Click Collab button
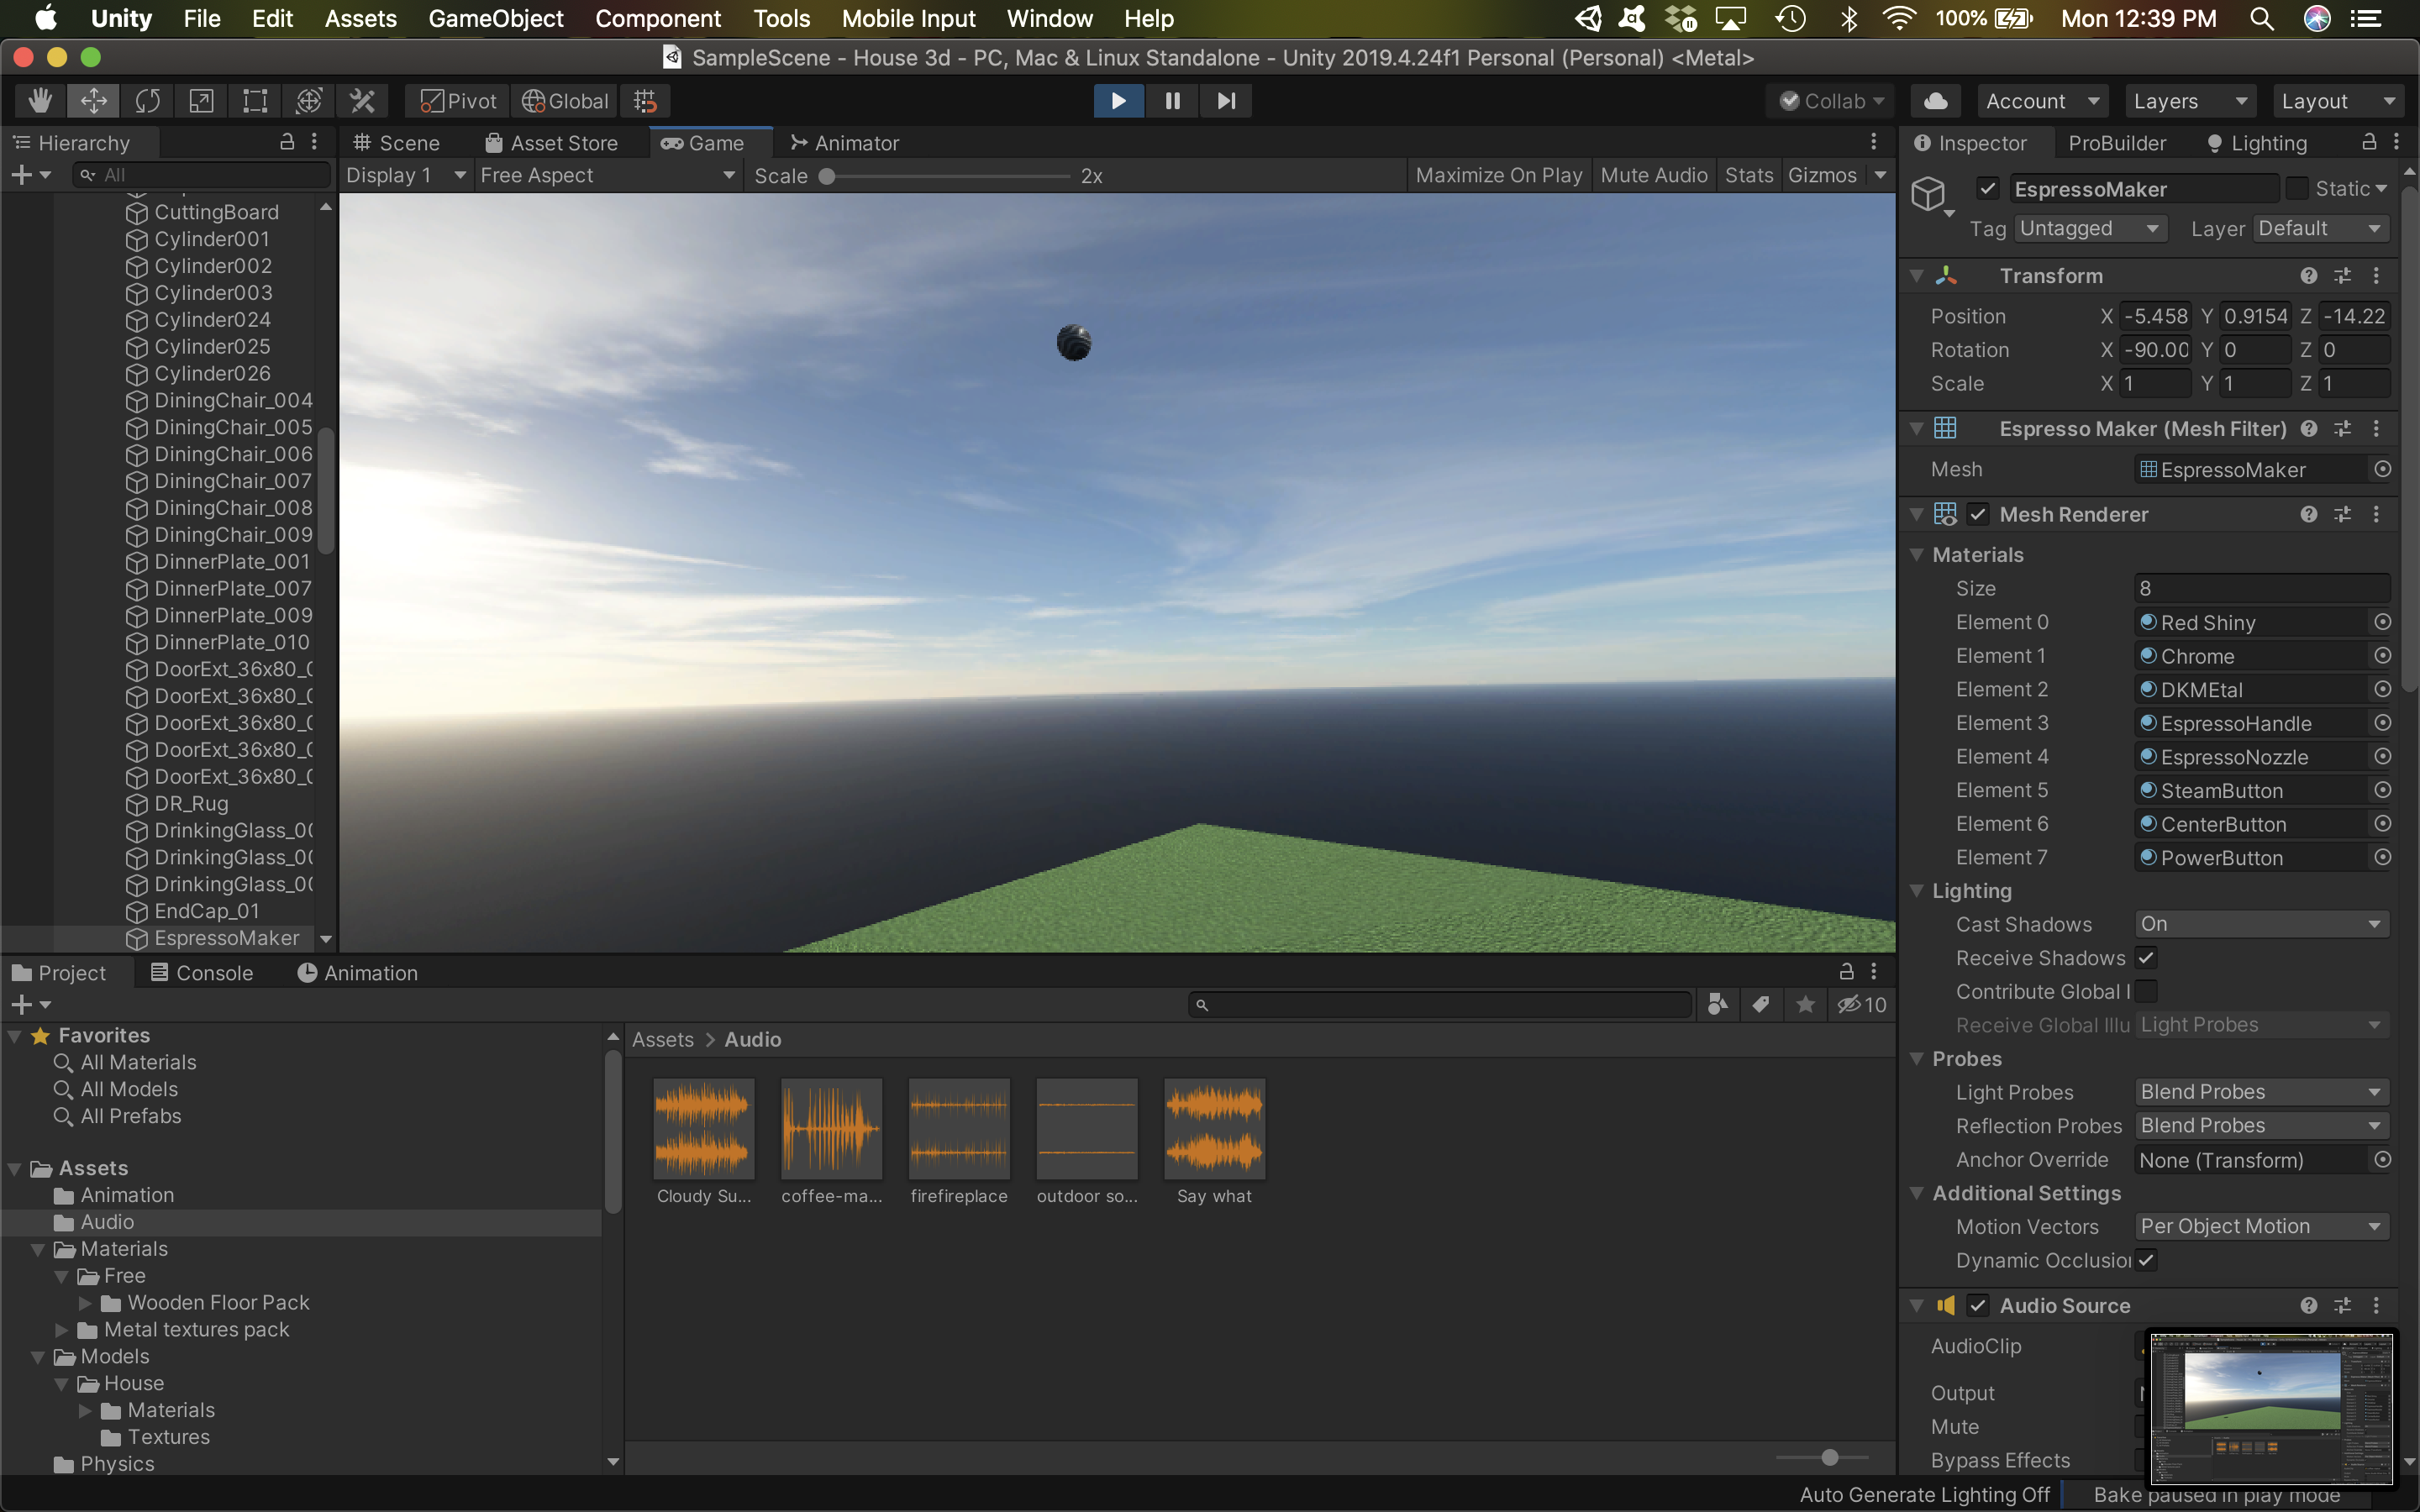 pos(1831,101)
